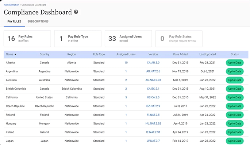Sort table by Date Added column header
The width and height of the screenshot is (250, 145).
pos(180,54)
